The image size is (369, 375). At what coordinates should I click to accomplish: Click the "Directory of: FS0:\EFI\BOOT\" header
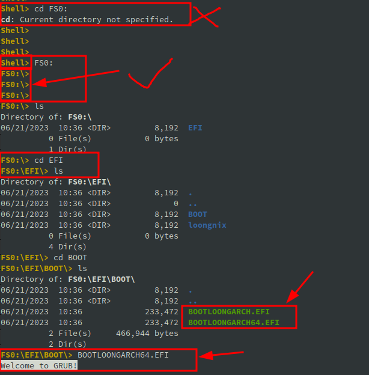tap(67, 279)
